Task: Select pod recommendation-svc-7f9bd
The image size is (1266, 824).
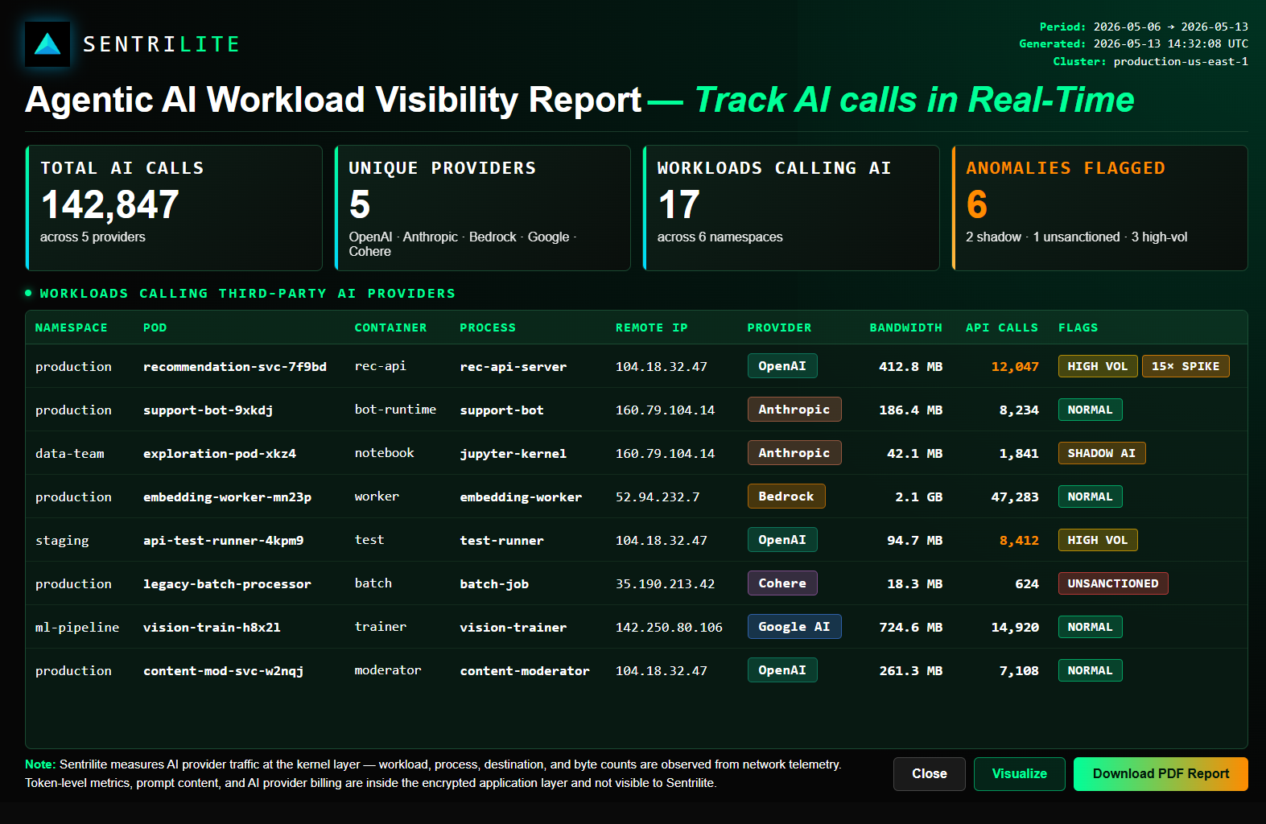Action: (x=235, y=367)
